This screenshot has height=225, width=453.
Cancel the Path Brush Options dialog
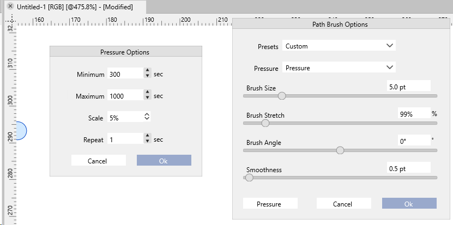pos(343,204)
